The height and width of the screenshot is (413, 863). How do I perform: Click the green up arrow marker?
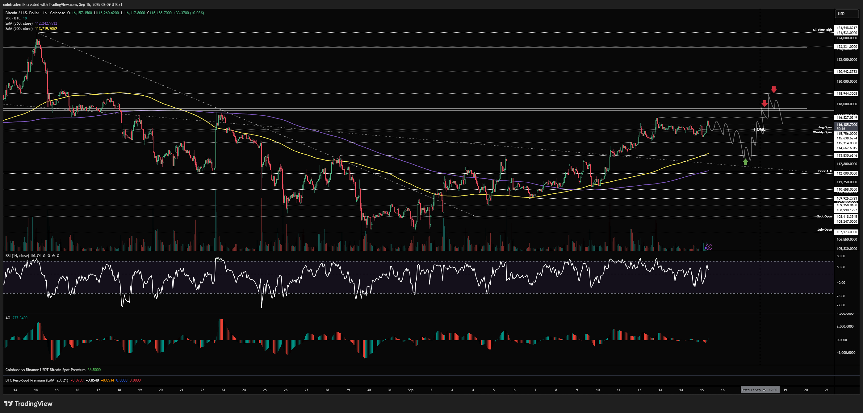tap(745, 162)
